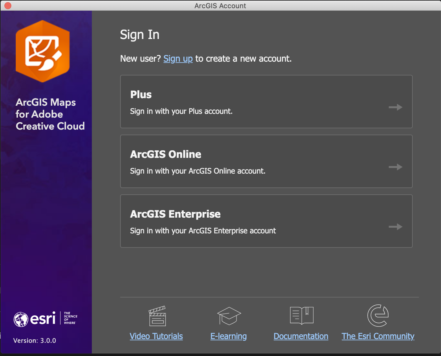Click the 'Version: 3.0.0' text
Image resolution: width=441 pixels, height=356 pixels.
click(x=35, y=341)
